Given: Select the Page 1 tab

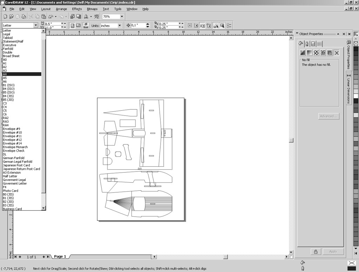Looking at the screenshot, I should click(x=60, y=257).
